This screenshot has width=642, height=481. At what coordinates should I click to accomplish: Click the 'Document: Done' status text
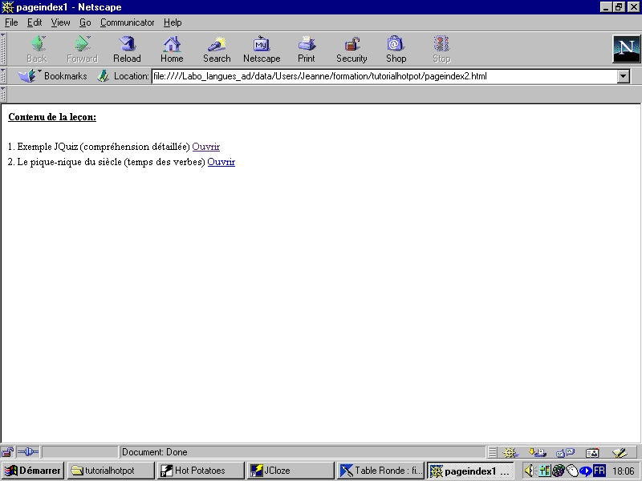(x=154, y=452)
